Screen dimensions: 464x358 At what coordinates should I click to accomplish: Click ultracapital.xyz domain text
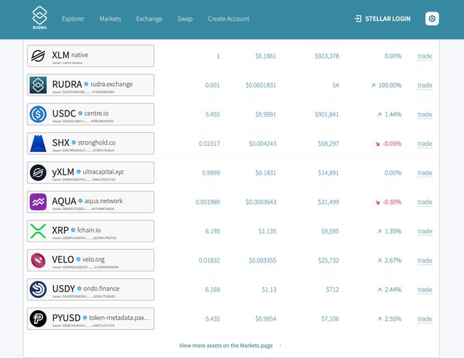pyautogui.click(x=103, y=172)
